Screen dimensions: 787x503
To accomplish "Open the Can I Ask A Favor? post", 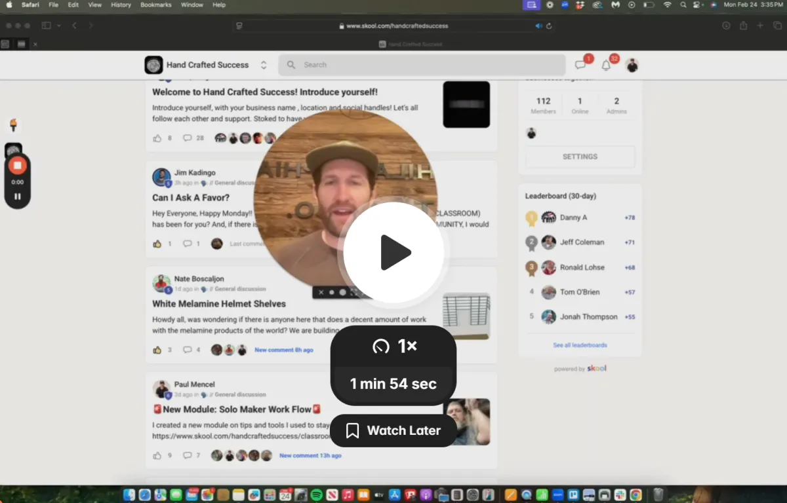I will [191, 198].
